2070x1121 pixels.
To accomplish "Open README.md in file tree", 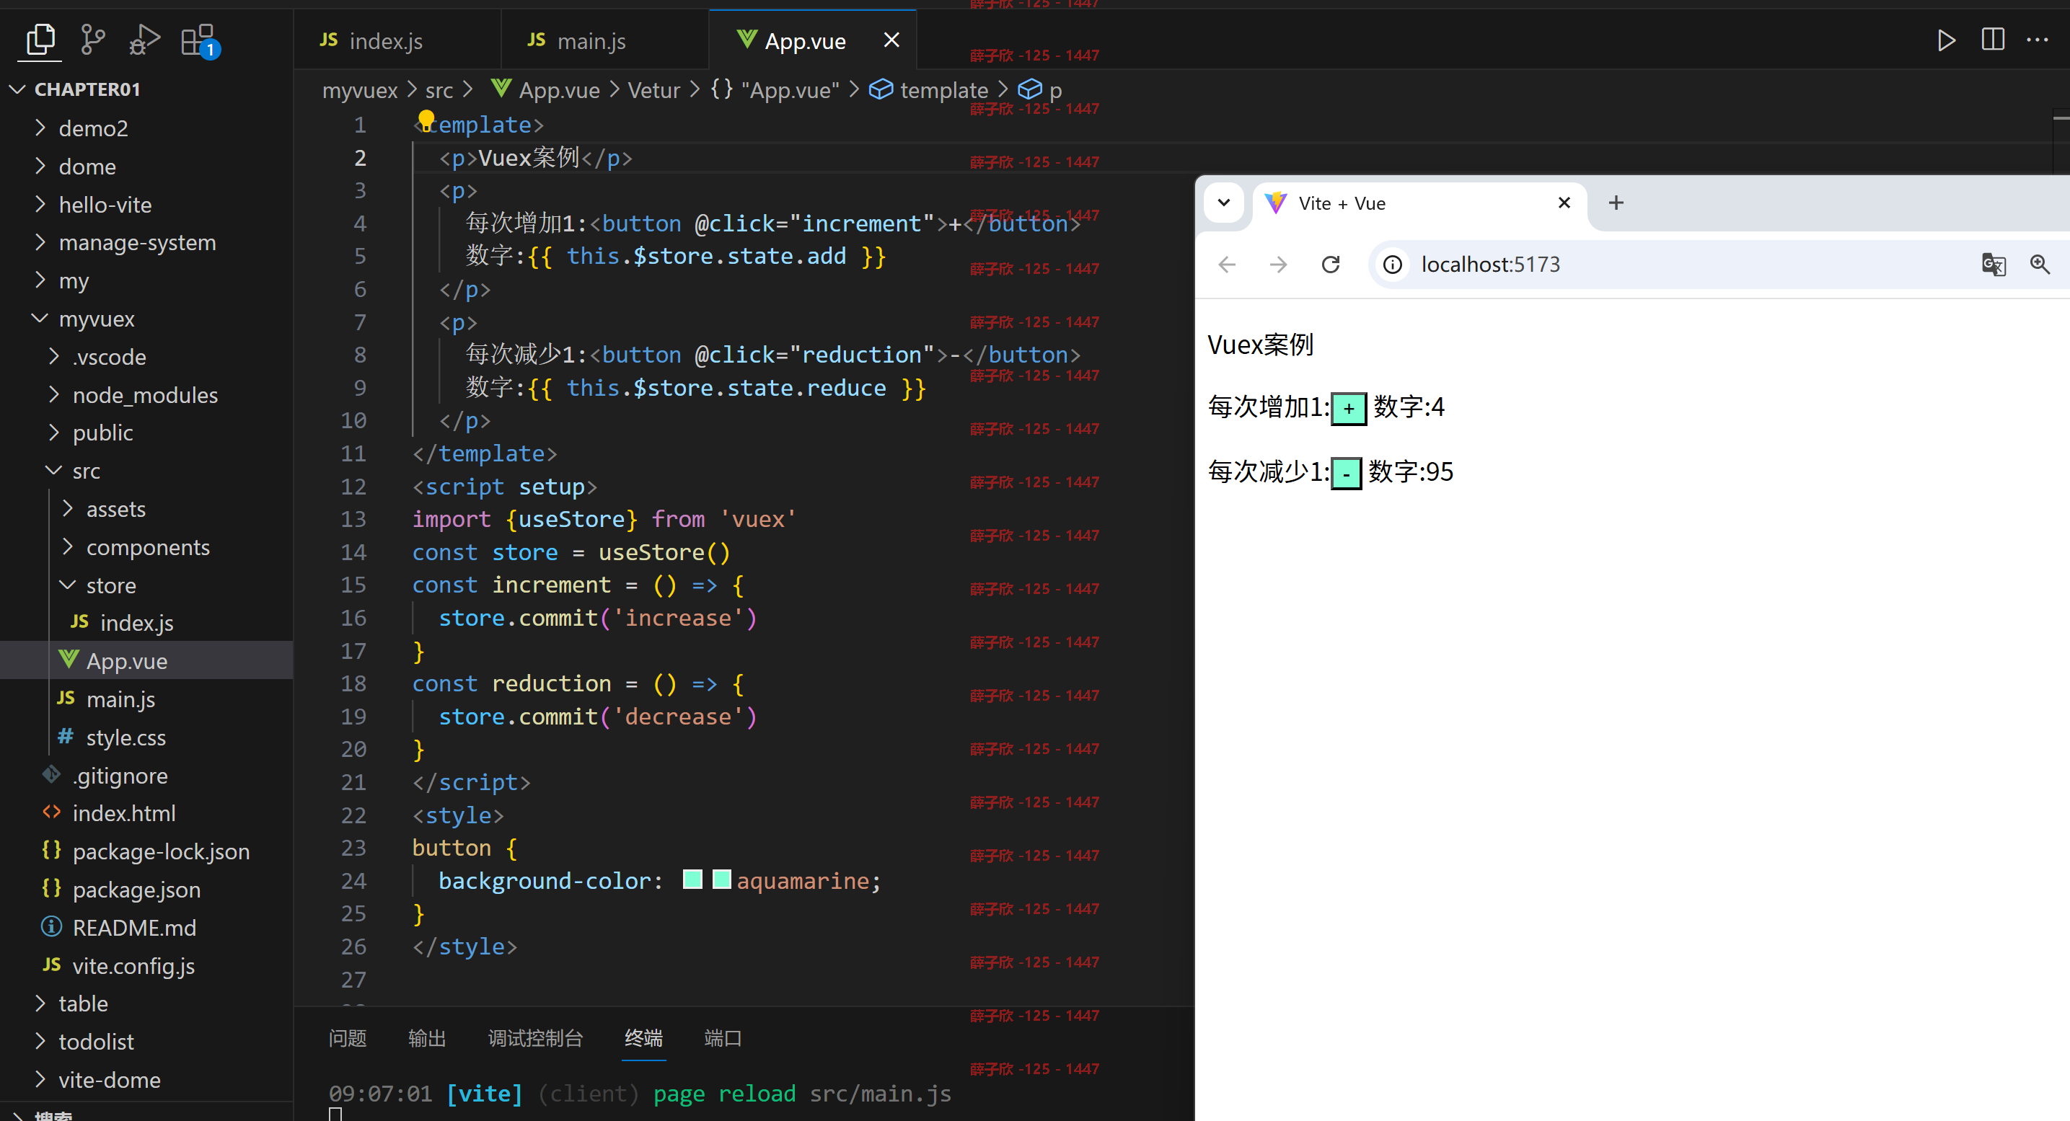I will pyautogui.click(x=147, y=926).
